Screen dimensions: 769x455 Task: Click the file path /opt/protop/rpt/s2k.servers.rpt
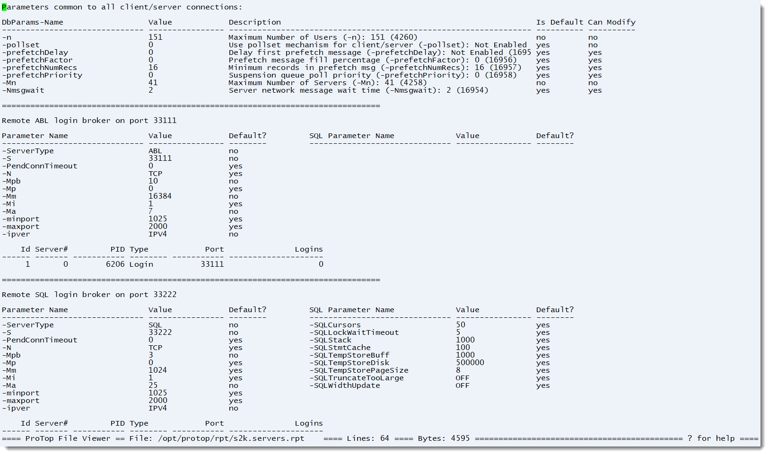pos(231,438)
